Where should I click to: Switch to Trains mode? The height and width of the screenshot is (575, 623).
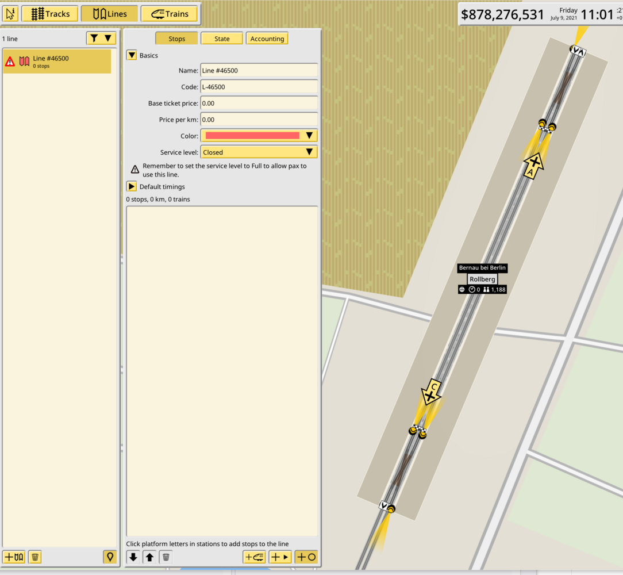[169, 13]
